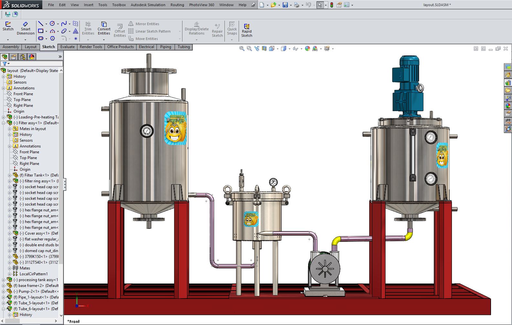This screenshot has height=325, width=512.
Task: Select Front Plane under layout tree
Action: [x=23, y=94]
